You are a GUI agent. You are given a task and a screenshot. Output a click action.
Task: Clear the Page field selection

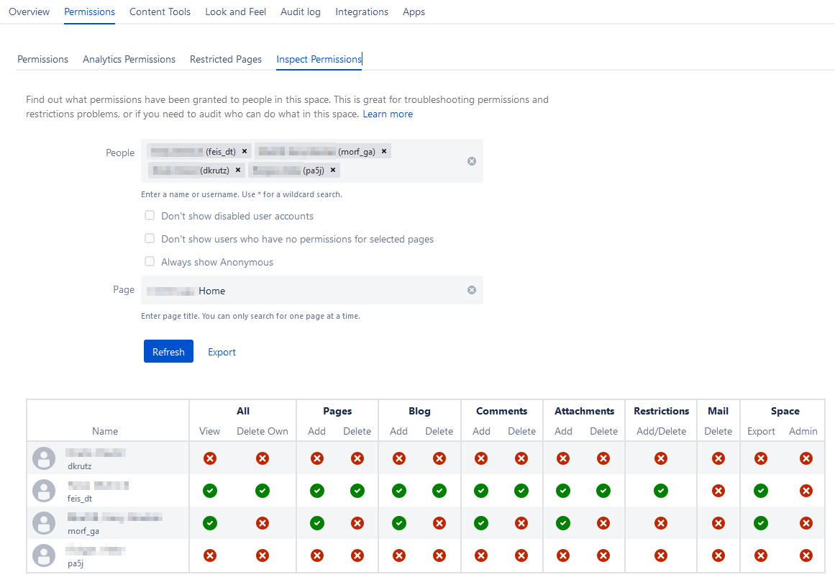pos(472,290)
